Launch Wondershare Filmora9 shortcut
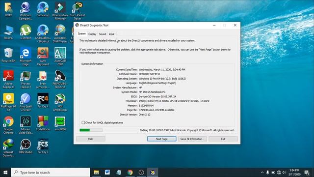 click(60, 11)
